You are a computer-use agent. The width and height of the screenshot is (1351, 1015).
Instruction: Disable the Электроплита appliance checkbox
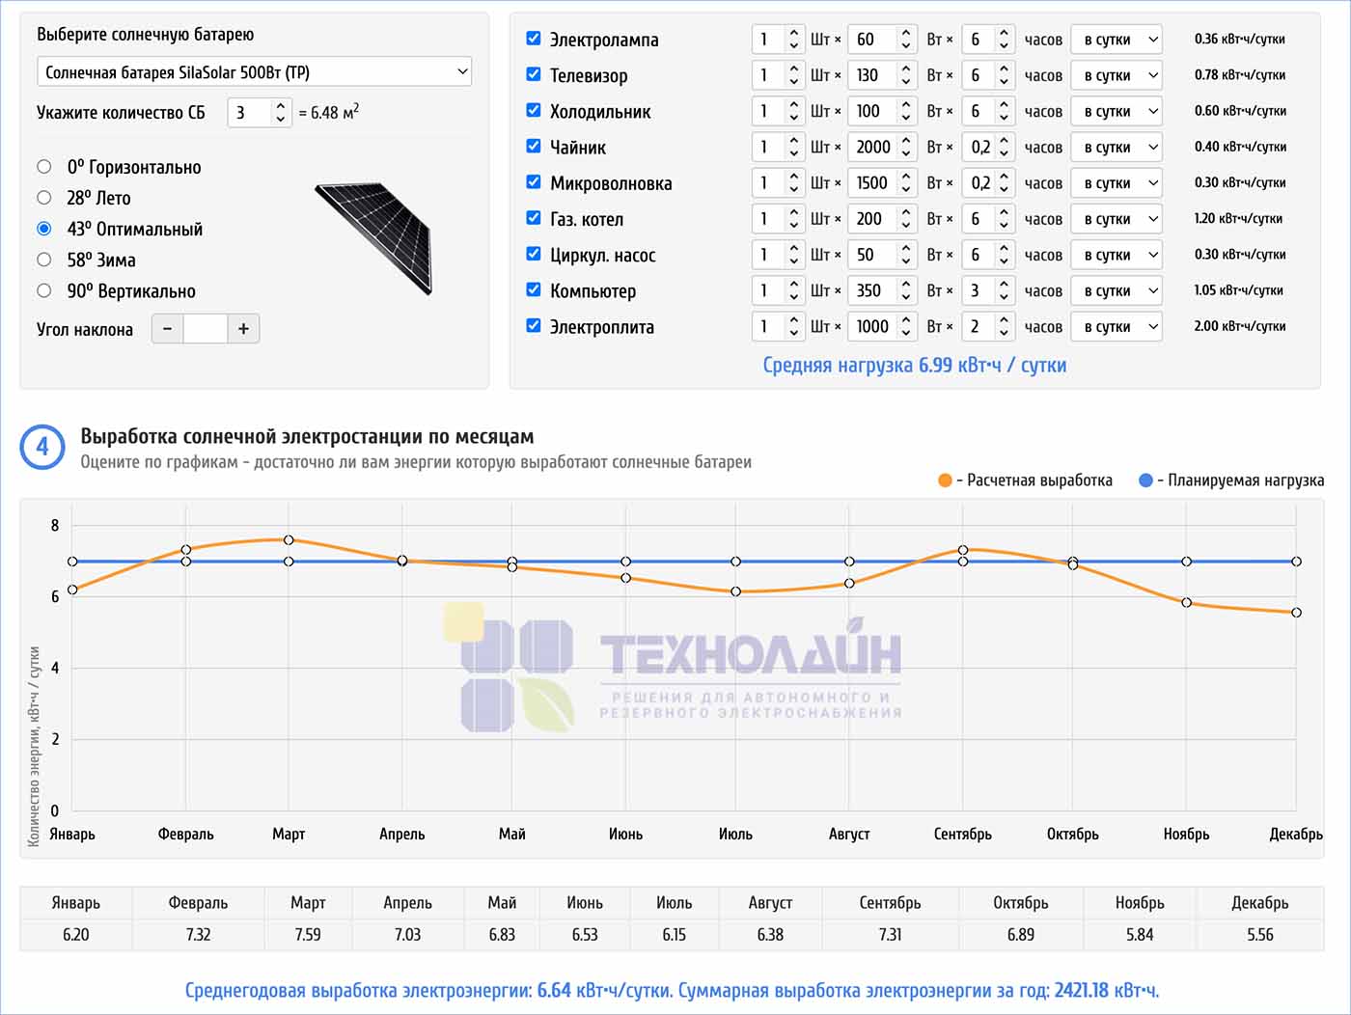(534, 326)
